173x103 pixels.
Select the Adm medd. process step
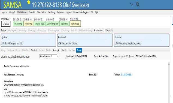click(75, 24)
